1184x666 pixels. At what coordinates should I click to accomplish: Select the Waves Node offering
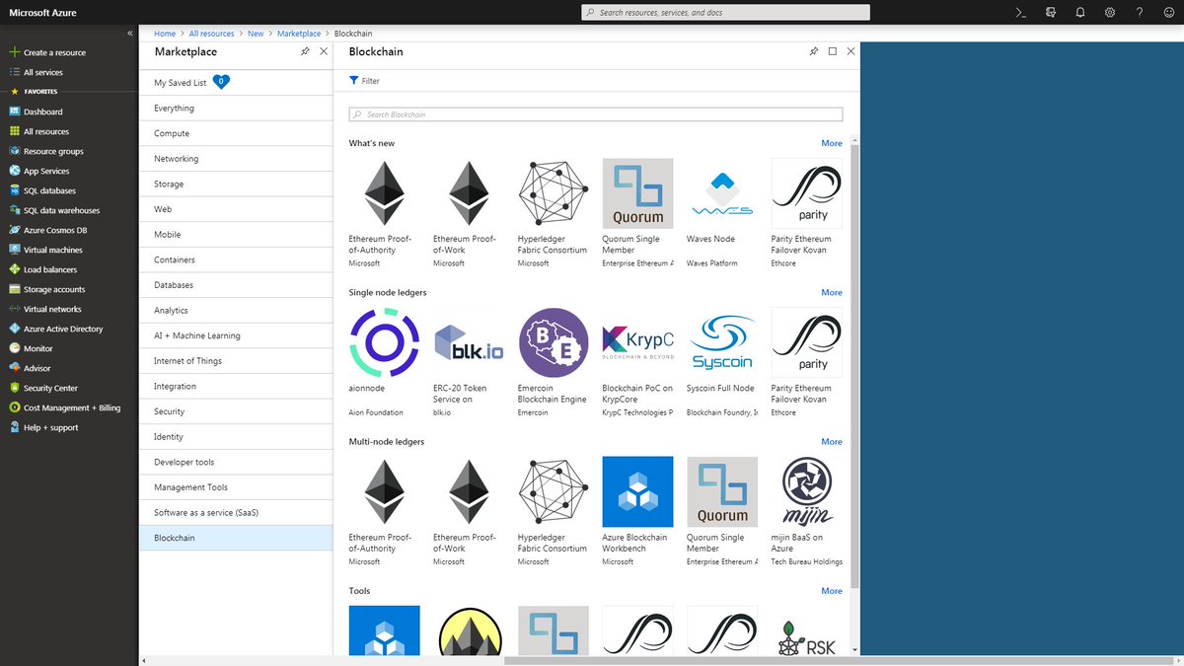pos(722,213)
